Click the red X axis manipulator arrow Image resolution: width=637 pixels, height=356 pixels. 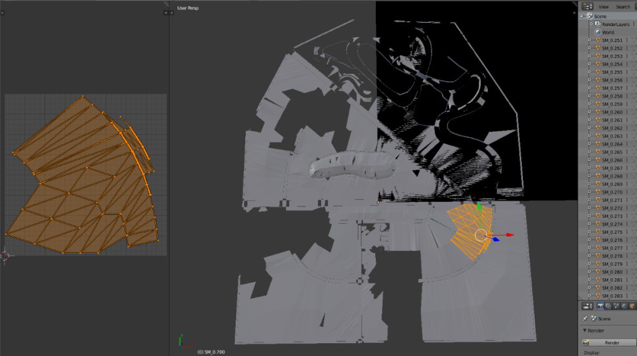pos(510,234)
